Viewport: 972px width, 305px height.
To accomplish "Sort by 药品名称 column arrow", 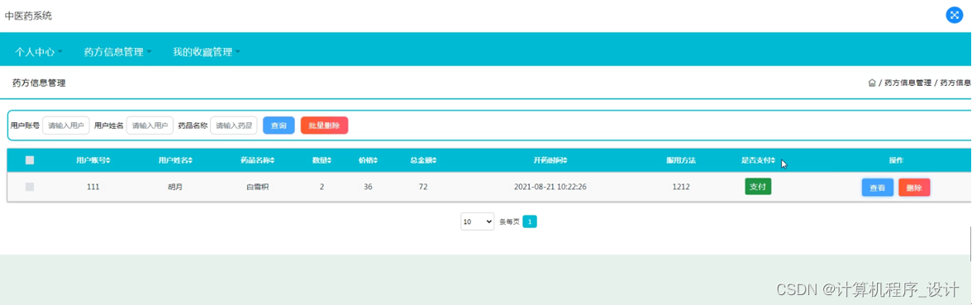I will [273, 160].
